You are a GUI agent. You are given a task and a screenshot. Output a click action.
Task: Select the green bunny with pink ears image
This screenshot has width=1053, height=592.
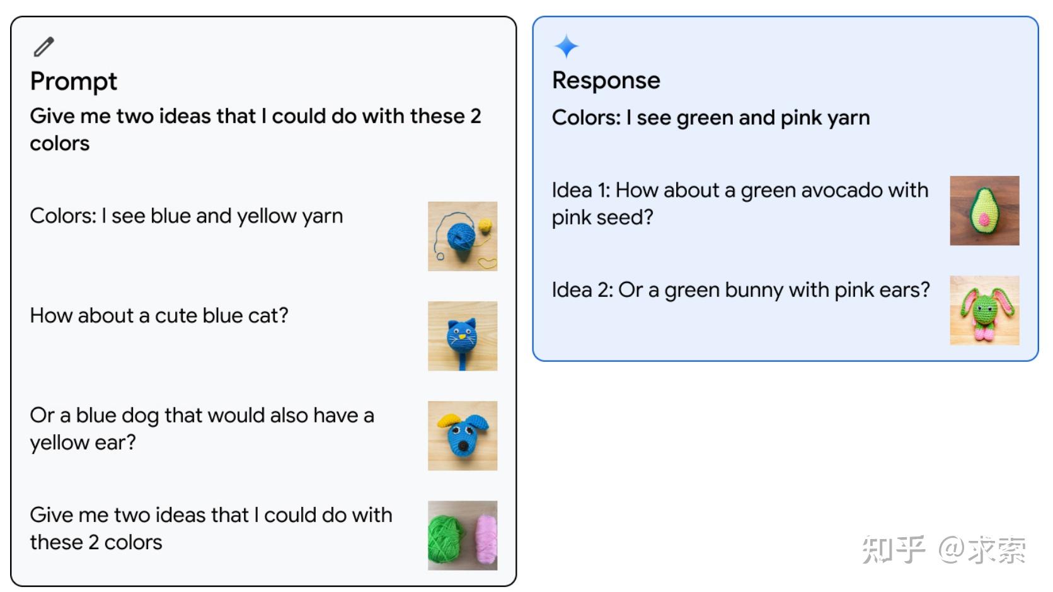984,310
